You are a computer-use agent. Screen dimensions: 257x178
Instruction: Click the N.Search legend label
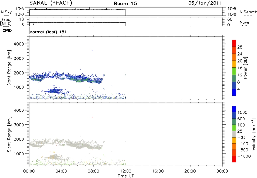[x=248, y=12]
